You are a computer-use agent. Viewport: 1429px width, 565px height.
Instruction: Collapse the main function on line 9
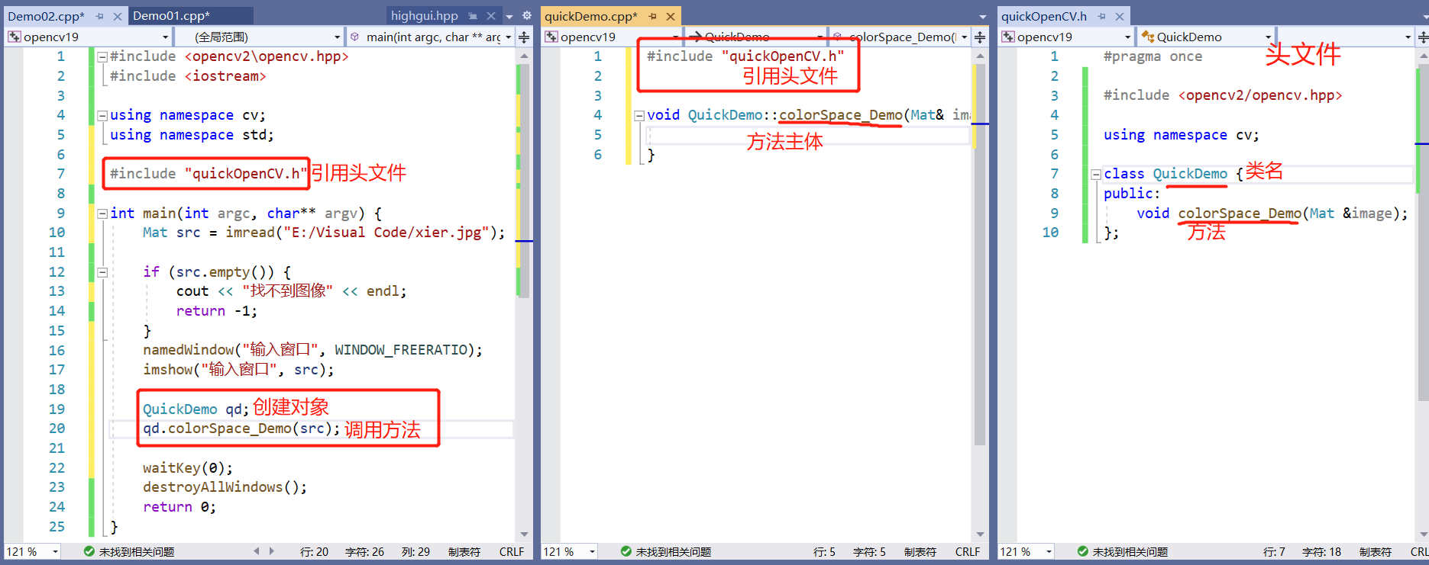(102, 213)
